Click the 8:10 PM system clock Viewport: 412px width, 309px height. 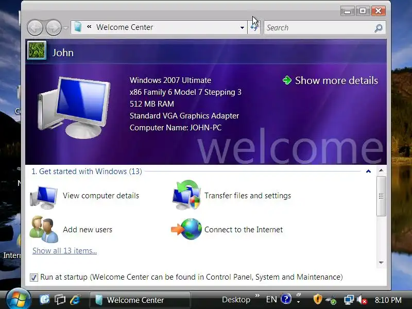(388, 300)
